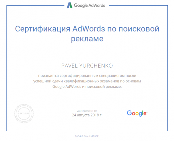Open the 'GOOGLE.COM/PARTNERS' link
This screenshot has height=141, width=174.
point(87,136)
